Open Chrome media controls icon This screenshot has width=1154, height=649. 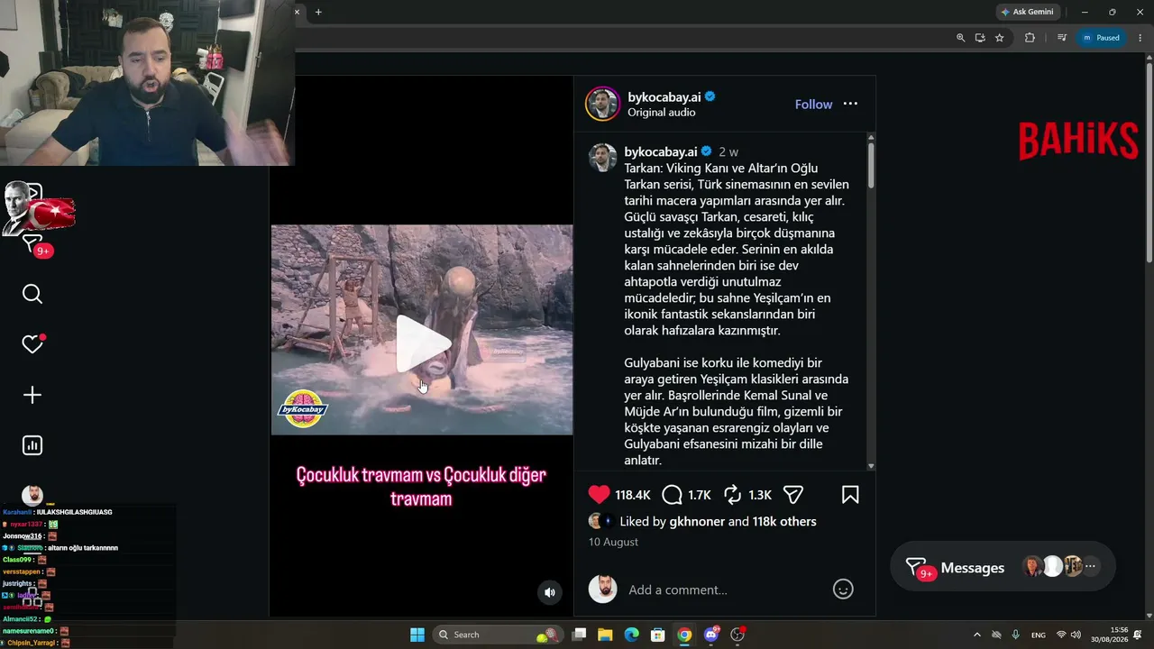(x=1062, y=38)
